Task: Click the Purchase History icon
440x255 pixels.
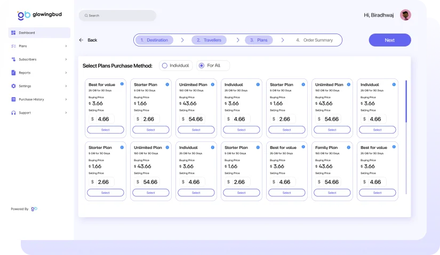Action: click(13, 99)
